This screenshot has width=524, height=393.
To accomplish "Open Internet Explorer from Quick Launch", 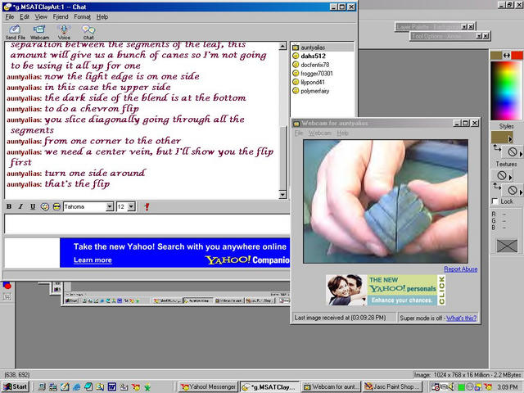I will [x=76, y=387].
